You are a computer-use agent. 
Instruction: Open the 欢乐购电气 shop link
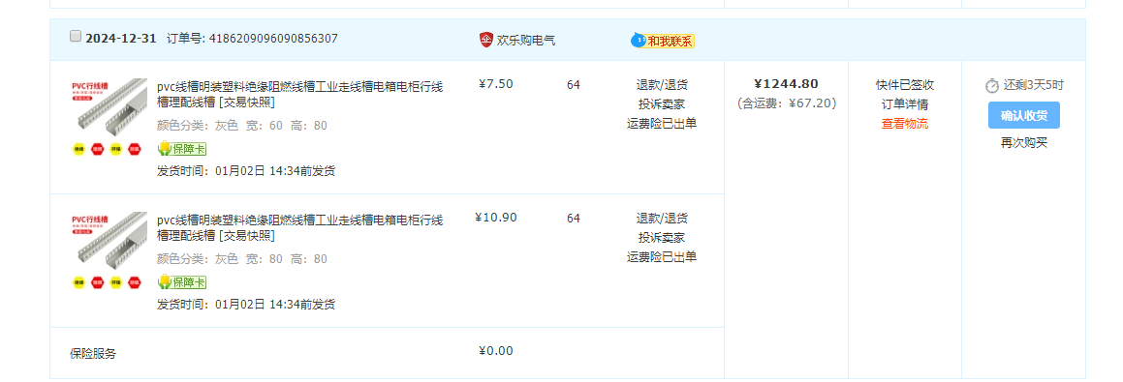point(526,40)
